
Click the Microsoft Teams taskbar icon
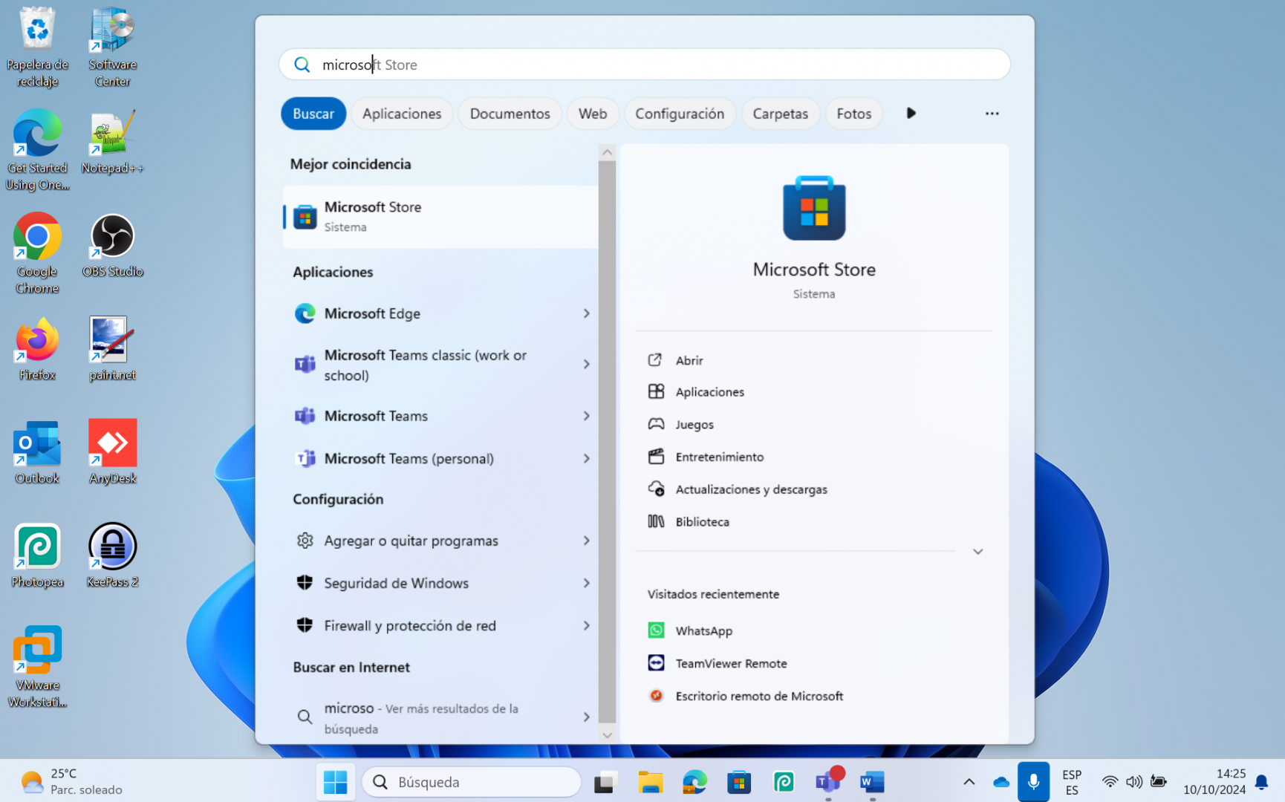click(x=827, y=782)
